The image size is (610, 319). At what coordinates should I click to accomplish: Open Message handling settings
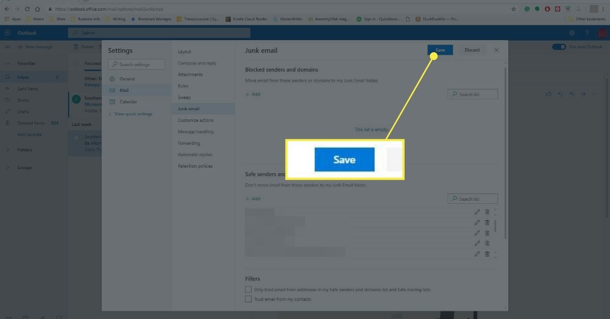click(x=196, y=132)
